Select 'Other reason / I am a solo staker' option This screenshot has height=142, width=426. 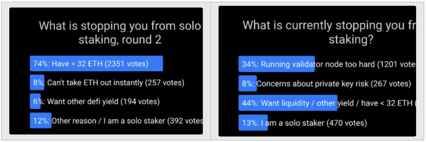click(116, 120)
